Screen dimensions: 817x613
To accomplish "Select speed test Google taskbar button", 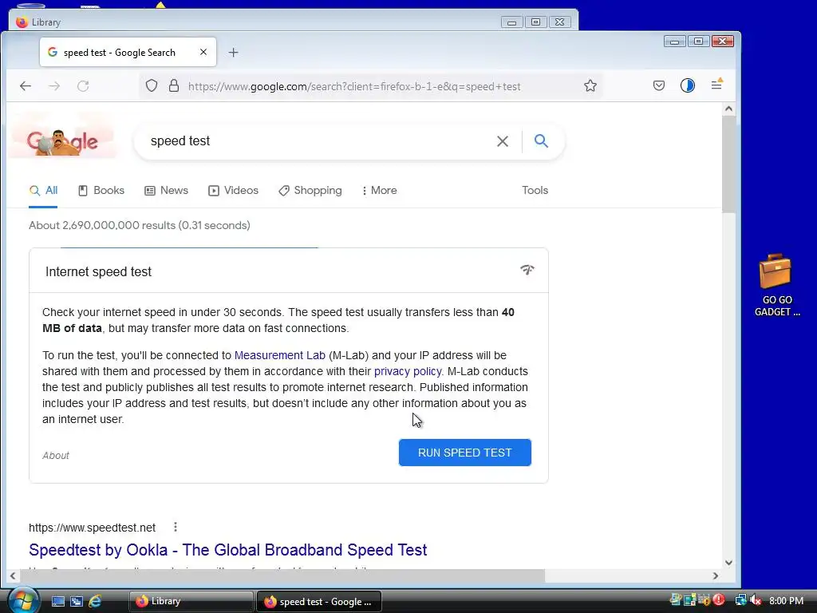I will click(x=319, y=601).
